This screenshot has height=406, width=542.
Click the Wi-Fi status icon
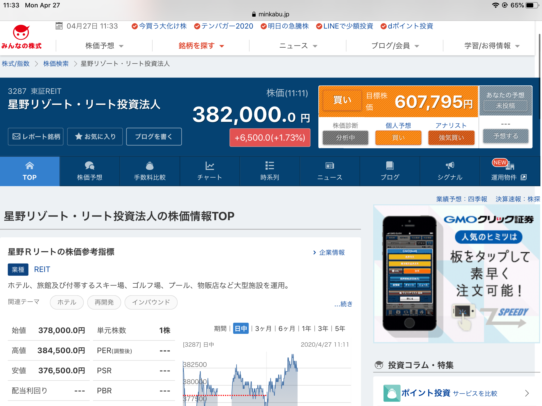[x=495, y=5]
